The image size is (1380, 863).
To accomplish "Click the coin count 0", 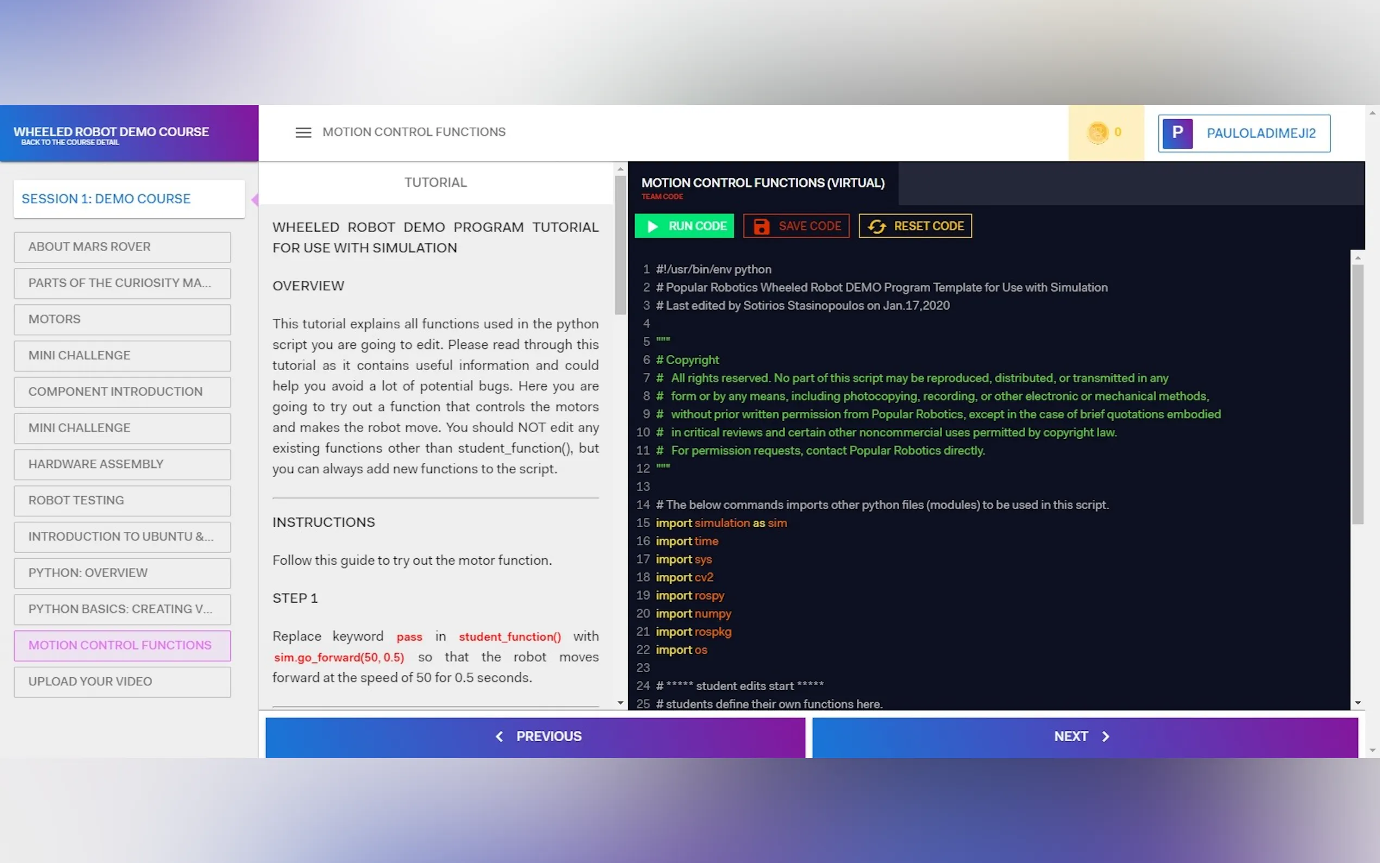I will 1118,132.
